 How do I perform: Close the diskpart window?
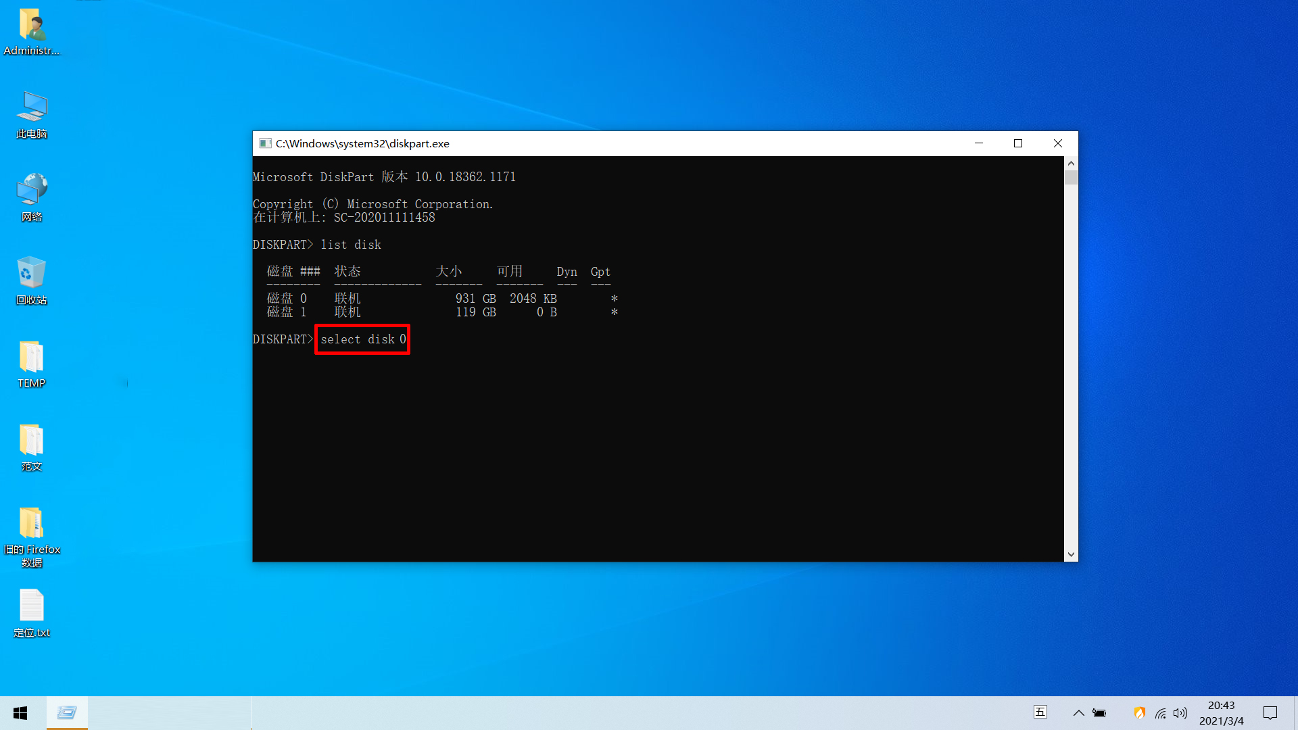tap(1058, 143)
